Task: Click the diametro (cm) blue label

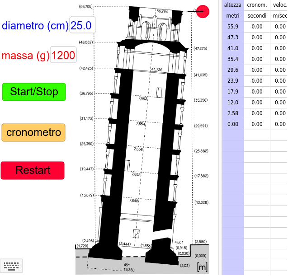Action: [x=35, y=25]
